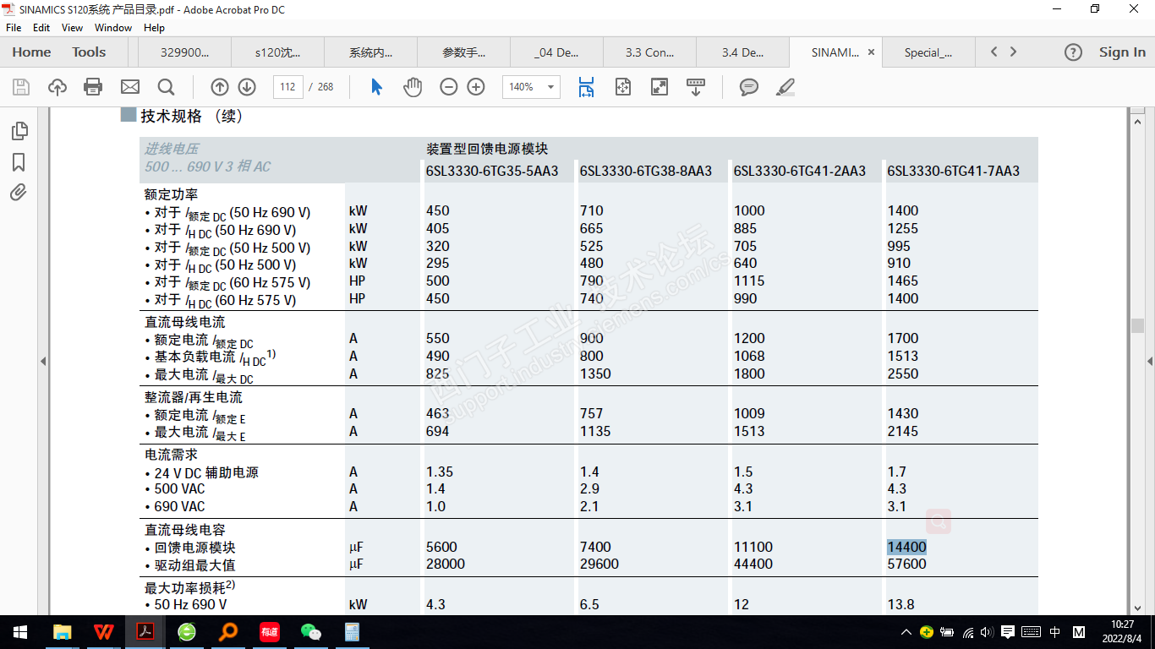The height and width of the screenshot is (649, 1155).
Task: Click the Sign In button
Action: click(x=1122, y=52)
